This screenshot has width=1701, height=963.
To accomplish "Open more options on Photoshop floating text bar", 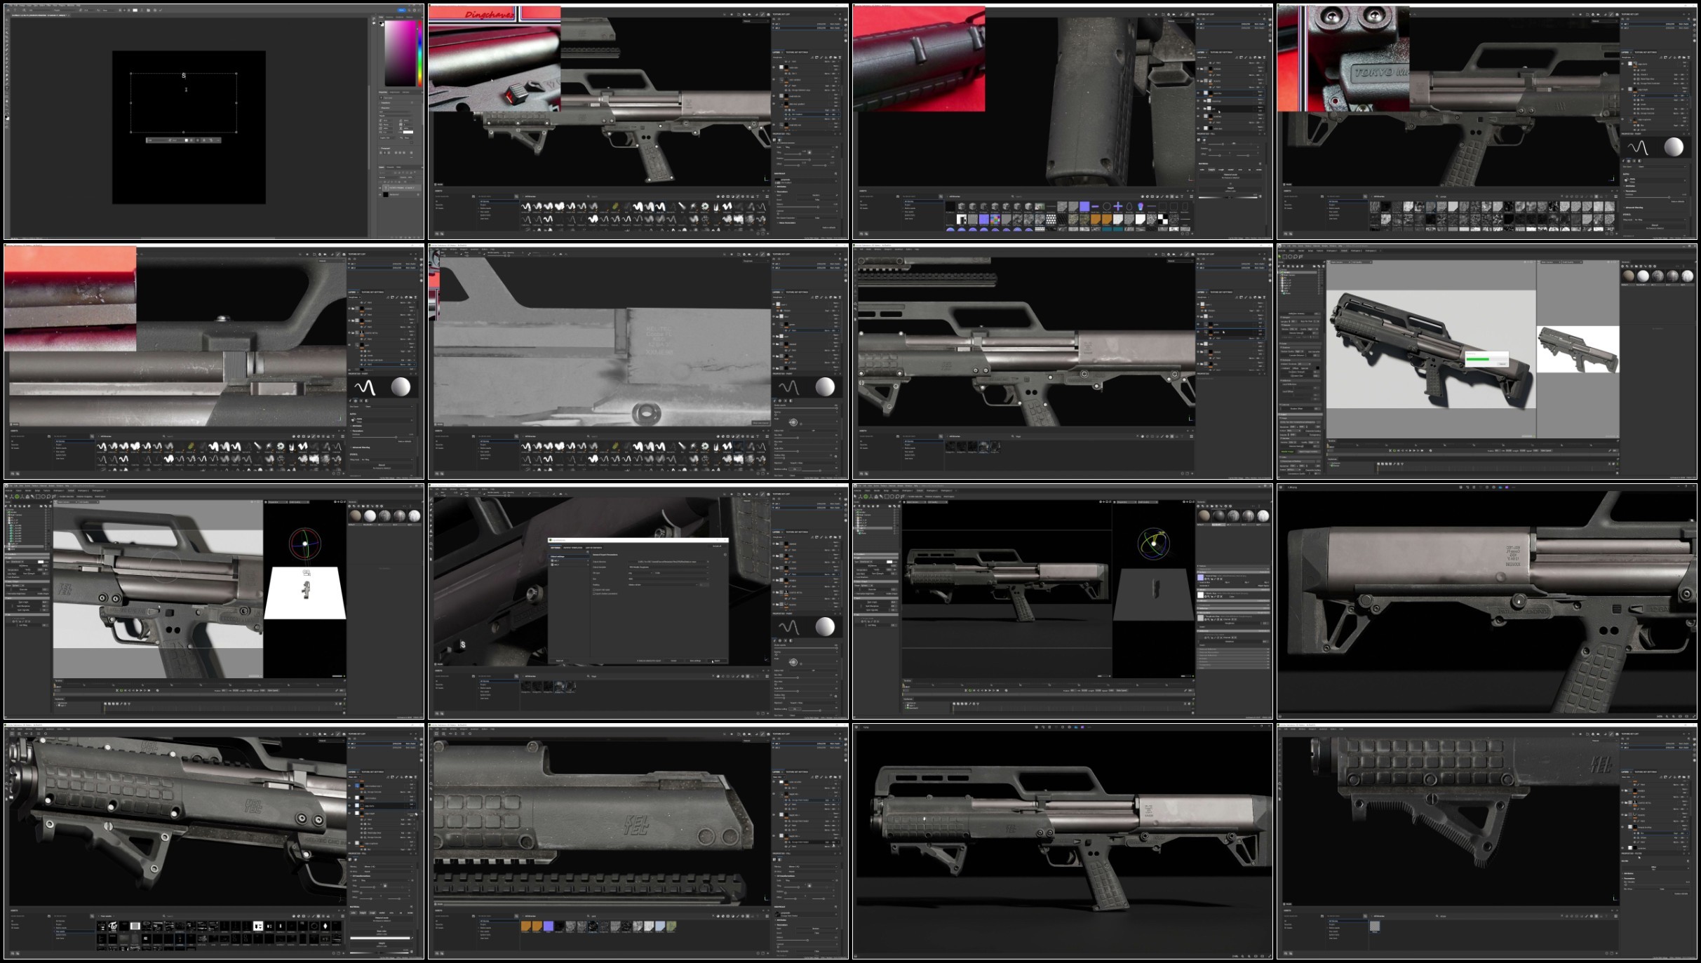I will point(218,140).
